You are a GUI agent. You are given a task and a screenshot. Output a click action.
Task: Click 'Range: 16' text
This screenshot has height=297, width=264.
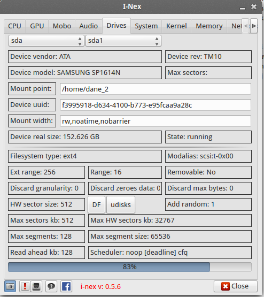click(106, 172)
